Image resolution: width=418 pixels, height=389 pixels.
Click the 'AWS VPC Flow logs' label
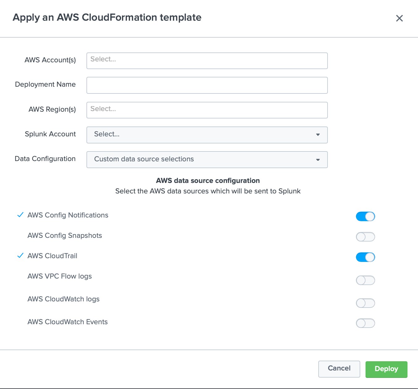pos(60,276)
